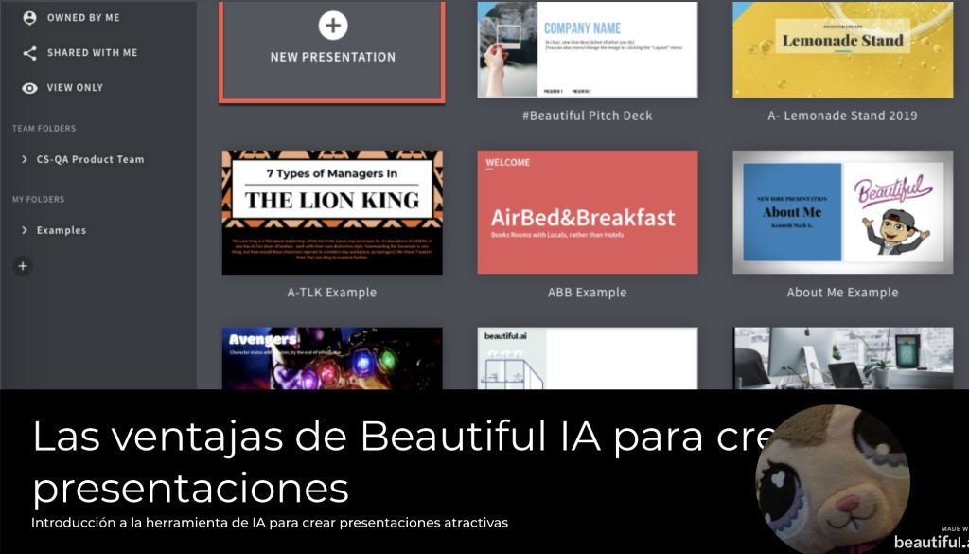
Task: Open the Lemonade Stand thumbnail
Action: click(x=843, y=49)
